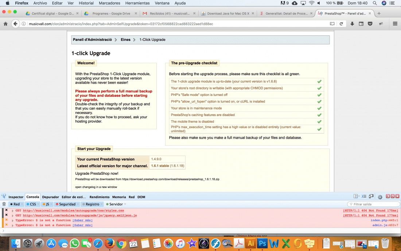Open developer tools settings gear

coord(380,197)
